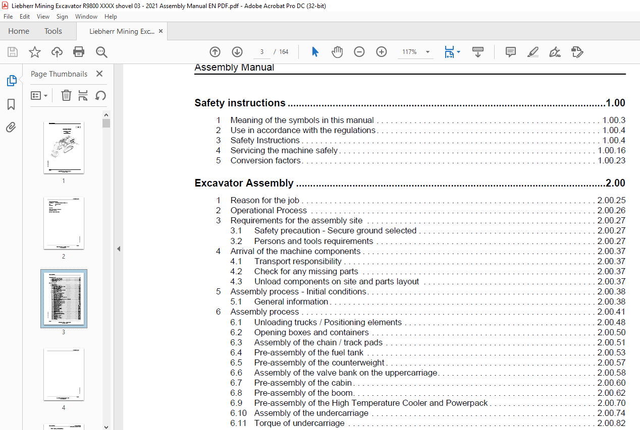Click the scrolling mode keyboard icon
Image resolution: width=640 pixels, height=430 pixels.
pos(478,52)
